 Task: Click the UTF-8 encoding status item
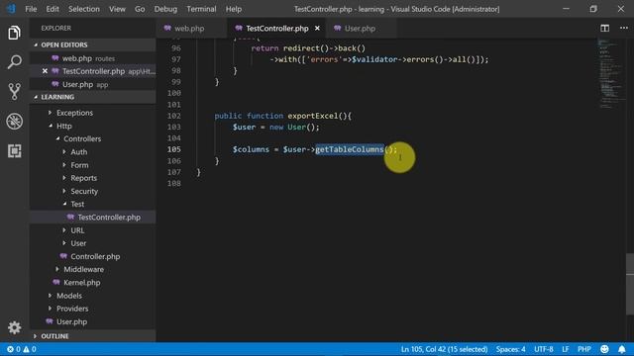tap(544, 349)
